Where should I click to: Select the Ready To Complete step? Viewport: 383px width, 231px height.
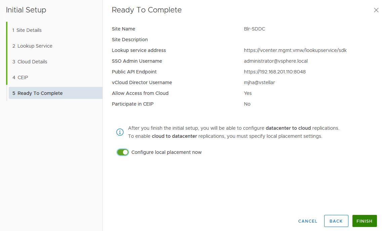[40, 93]
